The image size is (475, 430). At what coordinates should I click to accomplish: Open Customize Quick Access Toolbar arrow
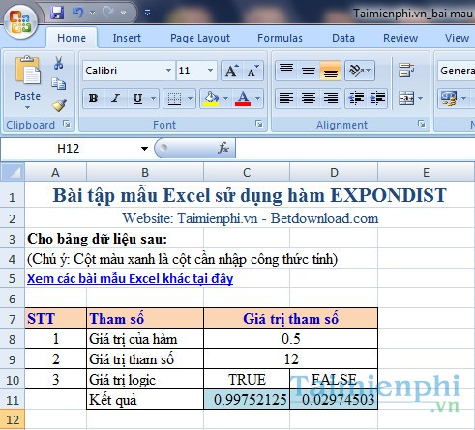[x=148, y=13]
